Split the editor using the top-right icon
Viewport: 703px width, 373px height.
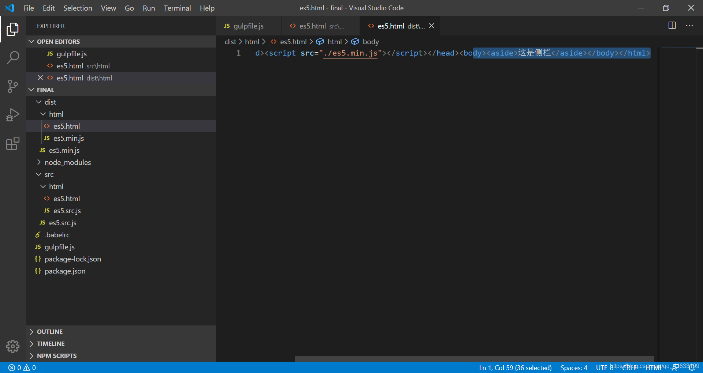click(x=672, y=26)
